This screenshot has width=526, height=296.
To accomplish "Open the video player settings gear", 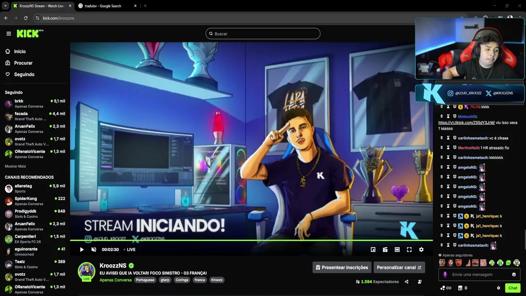I will [421, 250].
